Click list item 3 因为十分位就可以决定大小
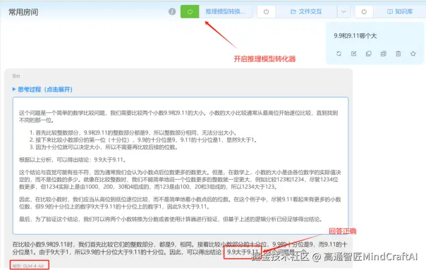Screen dimensions: 426x270 click(104, 147)
